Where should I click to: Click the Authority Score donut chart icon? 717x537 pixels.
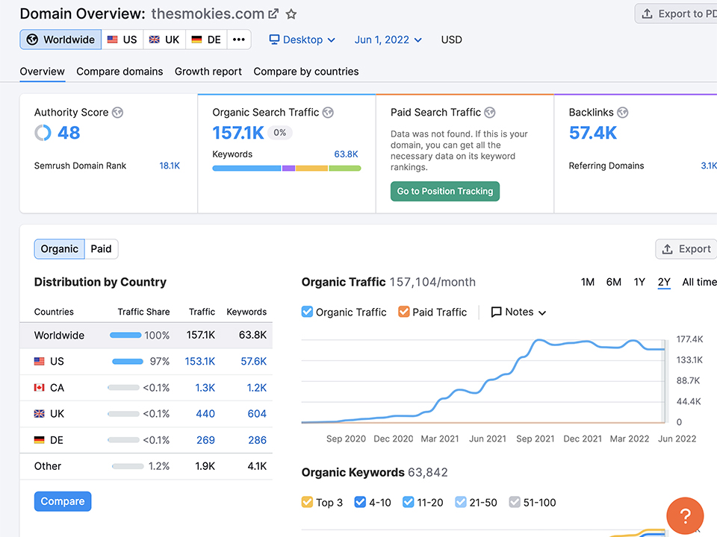tap(43, 133)
